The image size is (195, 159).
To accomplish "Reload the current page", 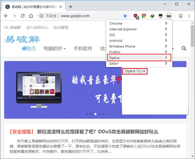I will coord(23,16).
